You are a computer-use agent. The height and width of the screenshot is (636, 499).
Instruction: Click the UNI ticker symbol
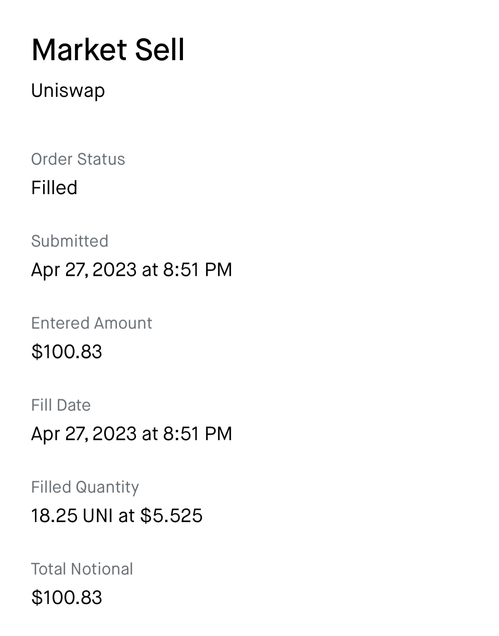[98, 515]
